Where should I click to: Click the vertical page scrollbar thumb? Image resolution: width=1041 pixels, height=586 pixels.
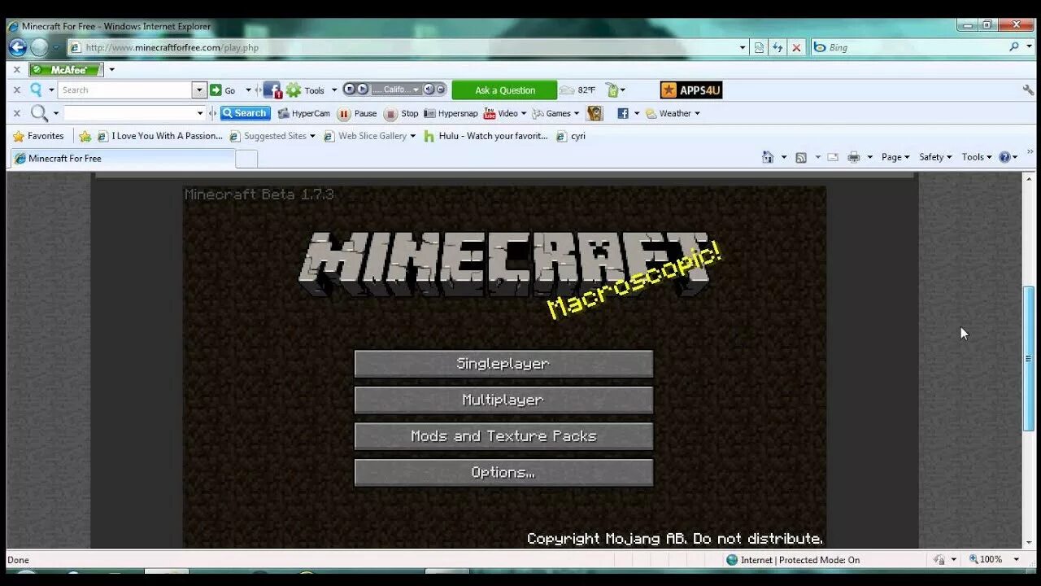(x=1029, y=358)
